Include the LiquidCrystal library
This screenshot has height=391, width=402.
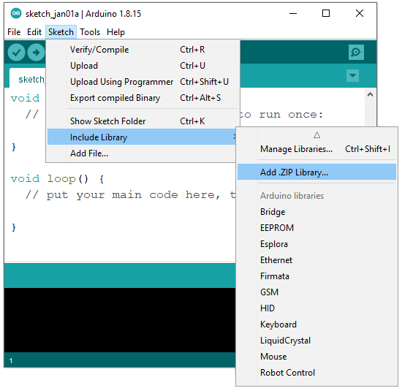[316, 341]
